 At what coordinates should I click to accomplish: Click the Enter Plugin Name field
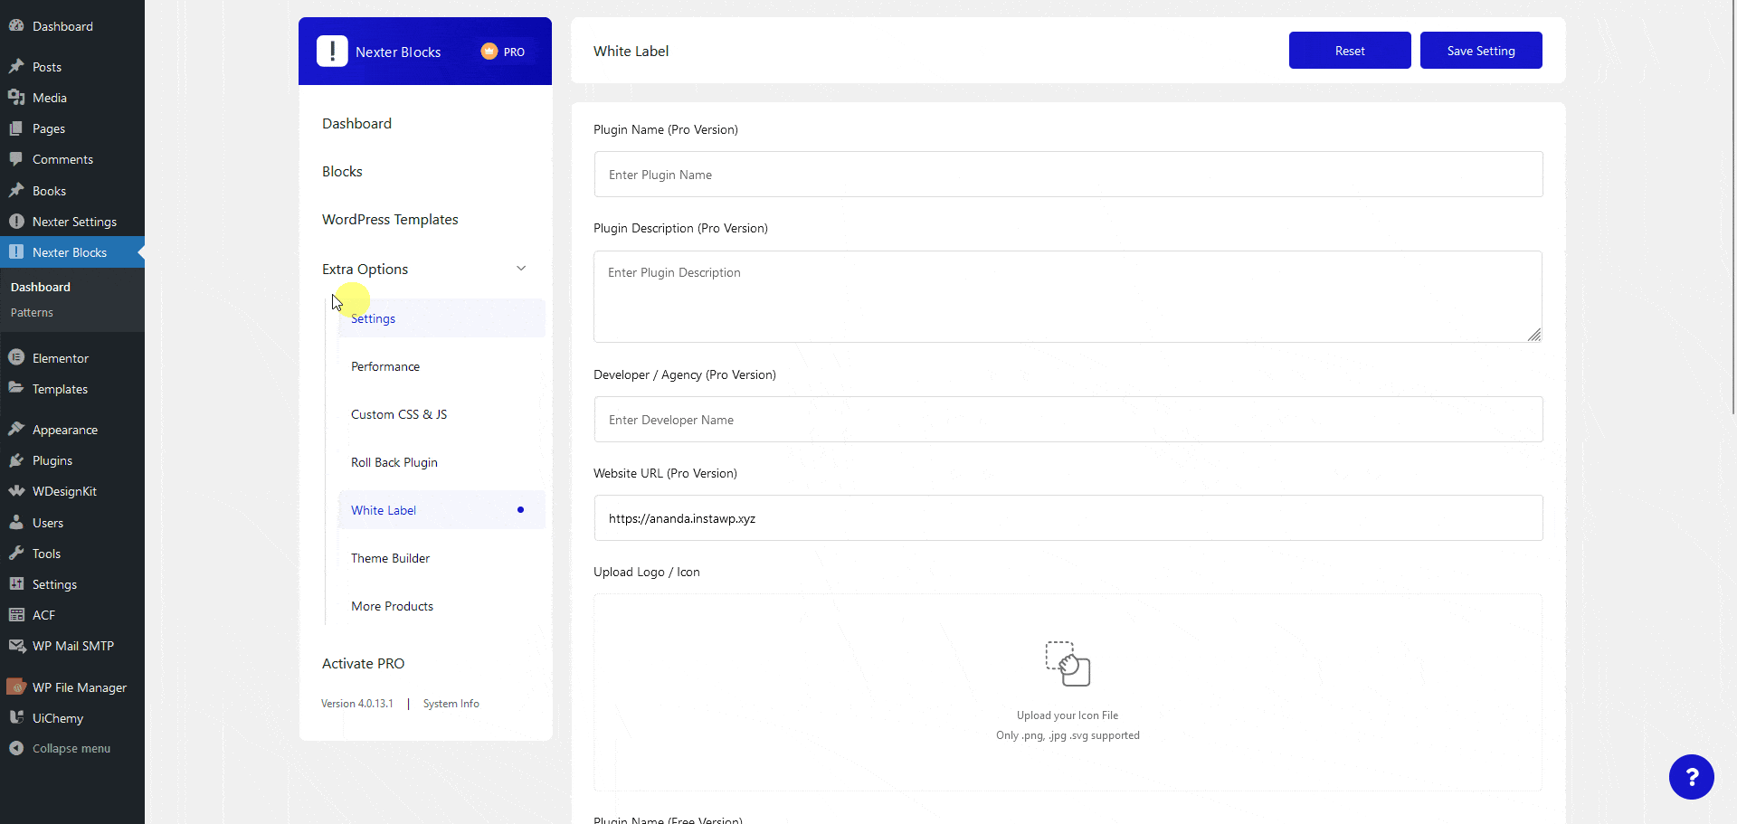click(x=1068, y=175)
